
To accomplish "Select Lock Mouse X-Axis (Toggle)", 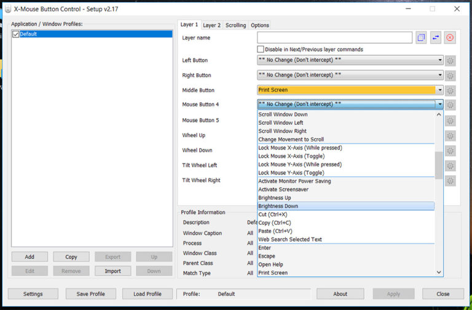I will 346,156.
